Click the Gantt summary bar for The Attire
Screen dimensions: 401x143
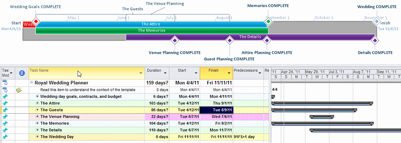tap(322, 104)
